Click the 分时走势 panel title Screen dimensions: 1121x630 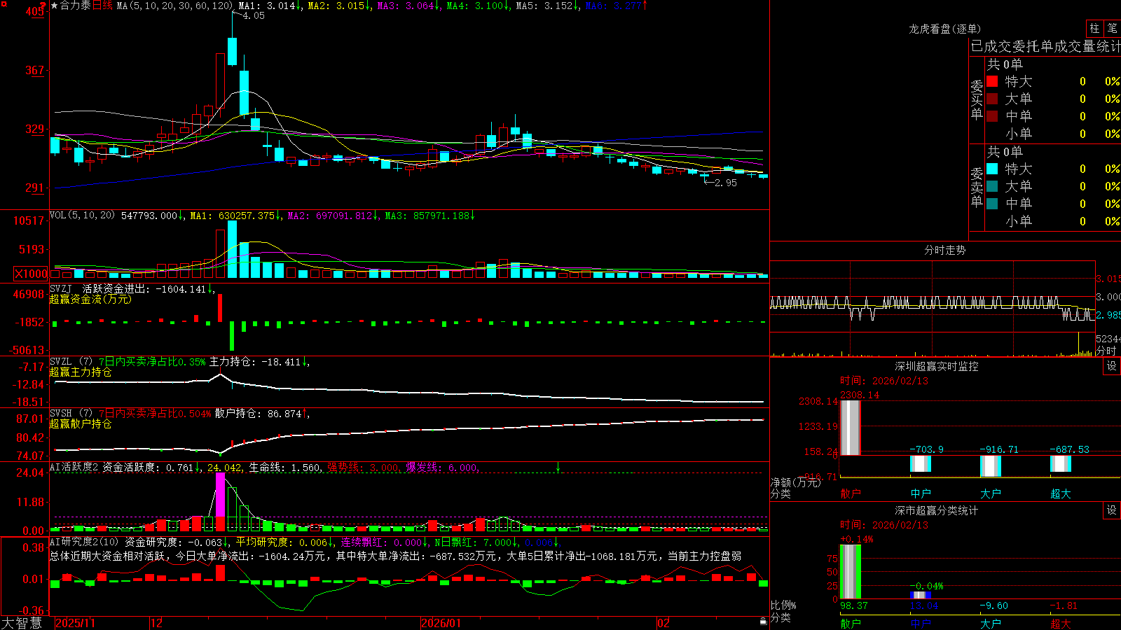click(x=945, y=250)
